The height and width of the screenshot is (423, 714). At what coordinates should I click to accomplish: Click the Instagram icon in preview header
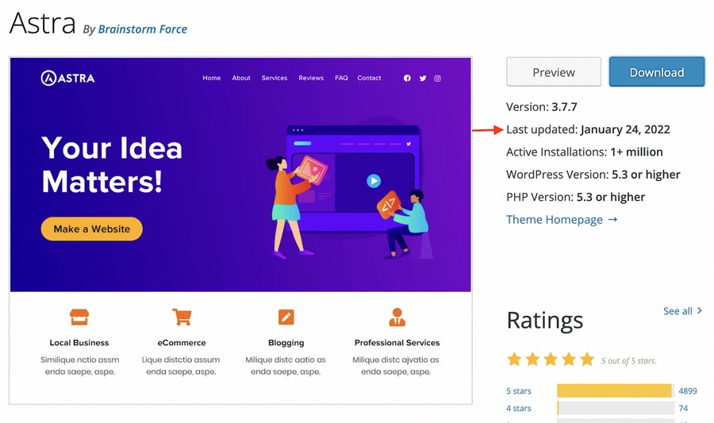[x=437, y=79]
